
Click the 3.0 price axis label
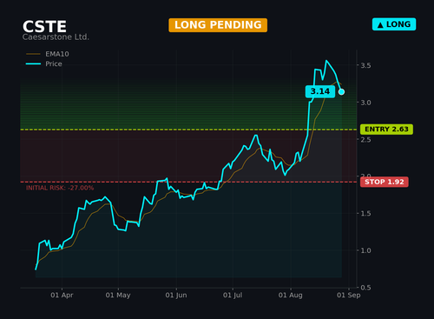pos(365,103)
